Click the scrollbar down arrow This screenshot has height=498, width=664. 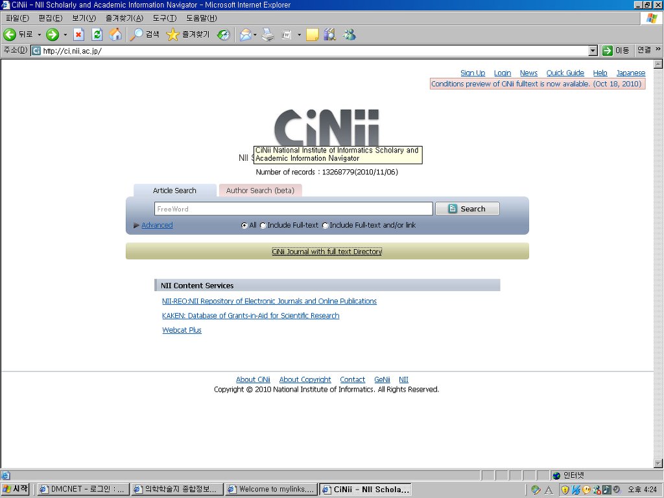(658, 463)
